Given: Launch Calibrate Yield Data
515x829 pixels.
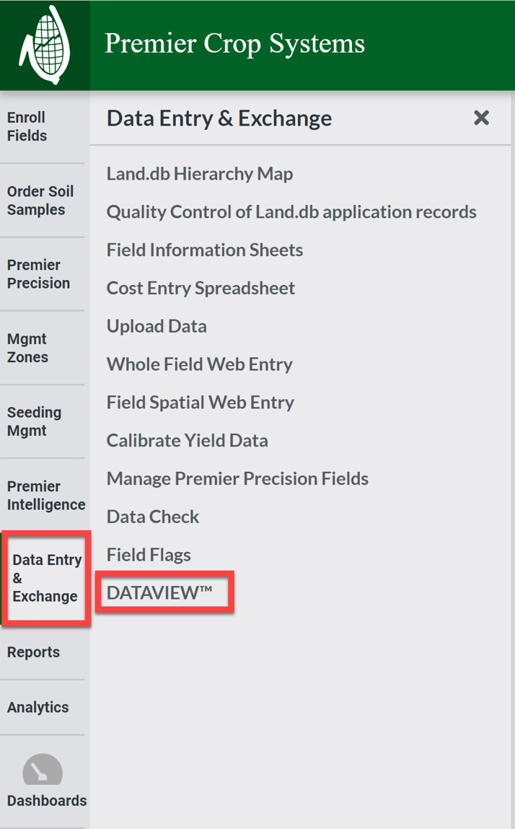Looking at the screenshot, I should point(187,440).
